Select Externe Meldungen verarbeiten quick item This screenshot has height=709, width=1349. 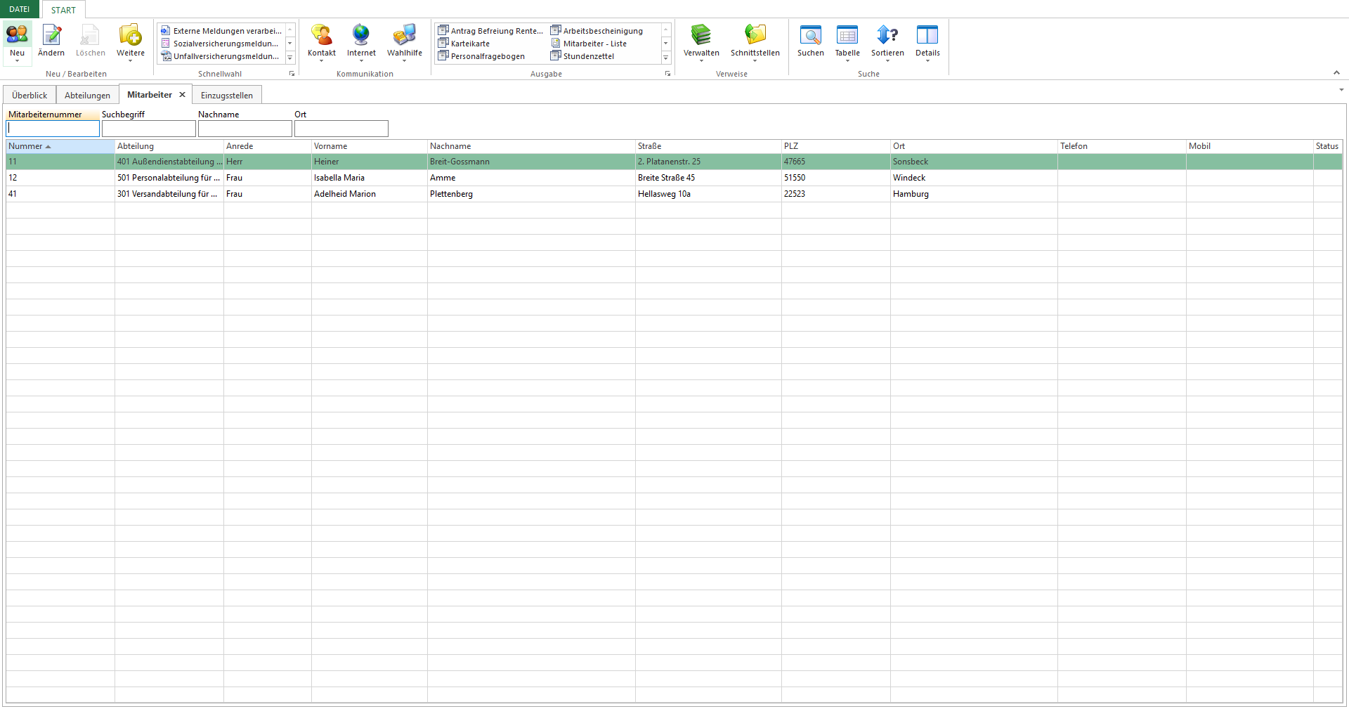(221, 31)
